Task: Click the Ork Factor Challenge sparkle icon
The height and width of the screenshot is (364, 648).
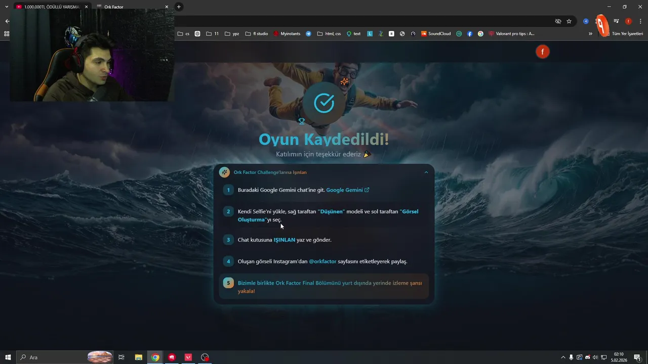Action: click(224, 172)
